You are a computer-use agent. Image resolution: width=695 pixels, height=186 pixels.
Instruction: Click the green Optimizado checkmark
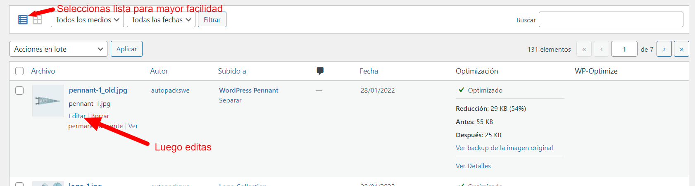tap(462, 90)
